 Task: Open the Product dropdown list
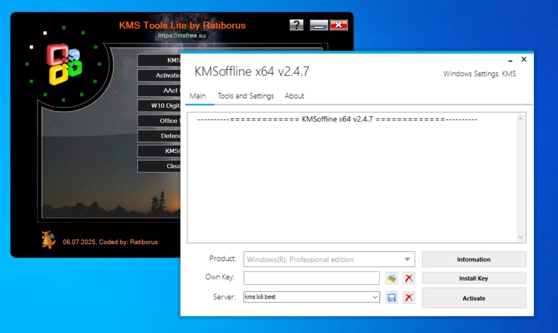[407, 259]
